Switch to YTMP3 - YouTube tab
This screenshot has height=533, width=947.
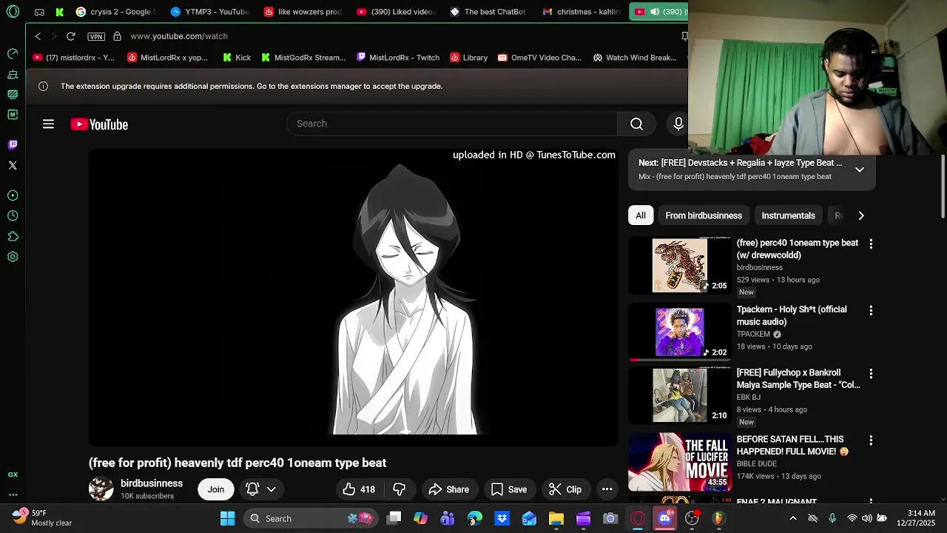(x=209, y=12)
